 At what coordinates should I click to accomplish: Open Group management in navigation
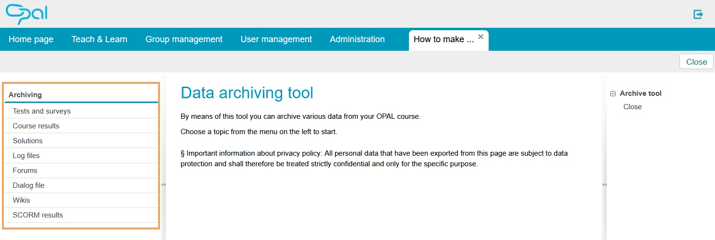pyautogui.click(x=184, y=39)
